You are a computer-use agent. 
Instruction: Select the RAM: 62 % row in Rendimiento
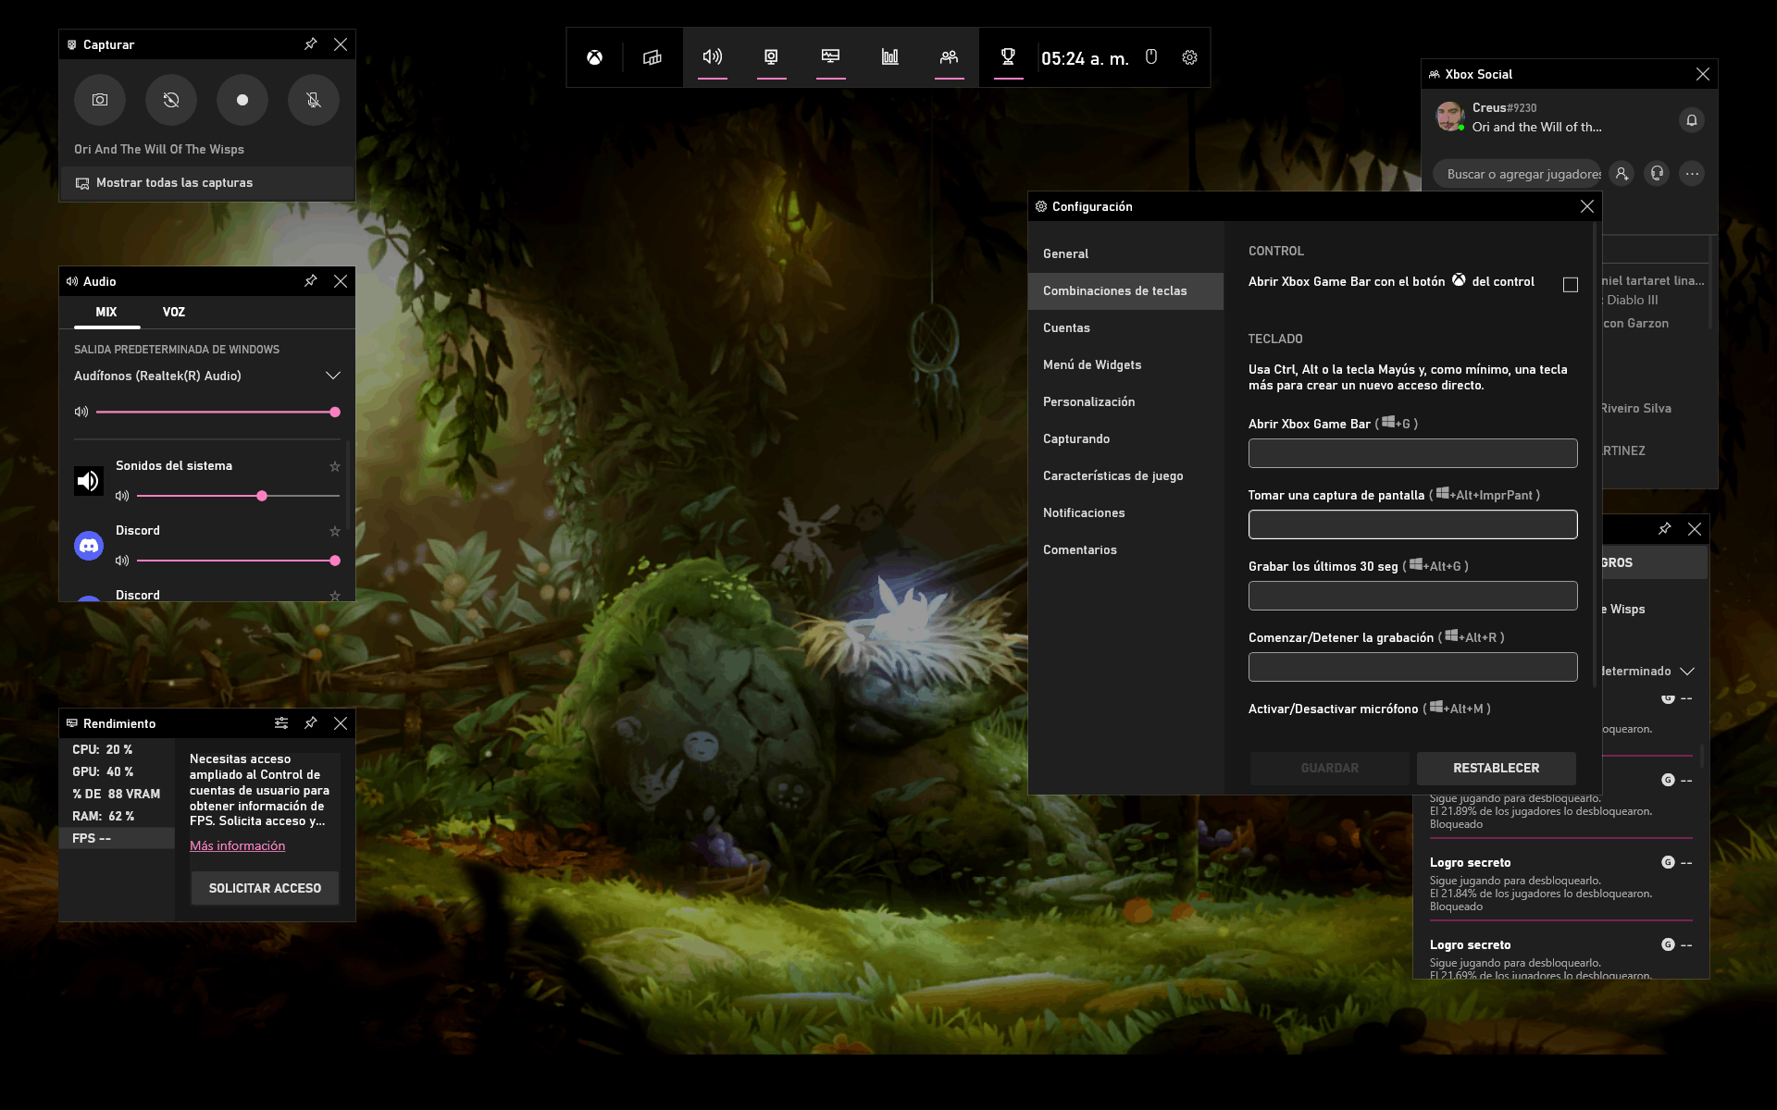tap(118, 816)
